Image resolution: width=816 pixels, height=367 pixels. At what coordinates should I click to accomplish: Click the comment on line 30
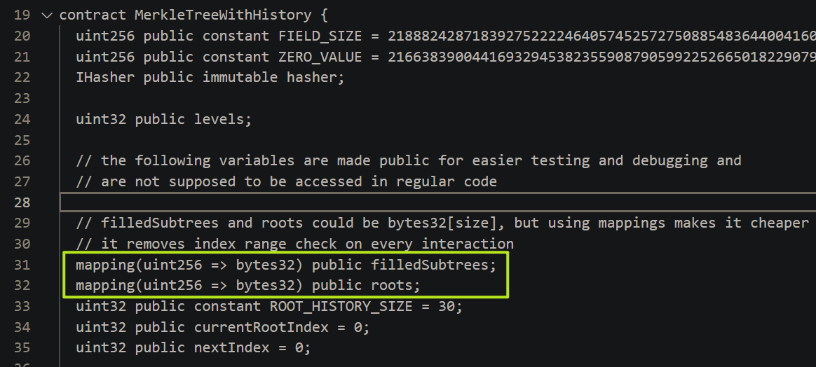coord(294,244)
